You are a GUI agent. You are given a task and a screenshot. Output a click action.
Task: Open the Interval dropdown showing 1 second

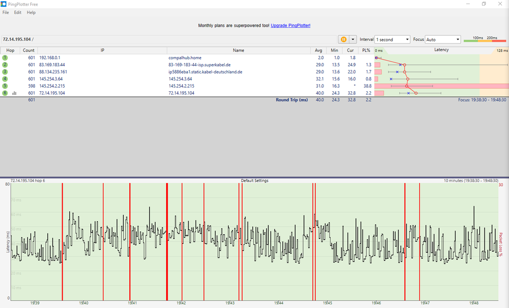click(x=392, y=39)
